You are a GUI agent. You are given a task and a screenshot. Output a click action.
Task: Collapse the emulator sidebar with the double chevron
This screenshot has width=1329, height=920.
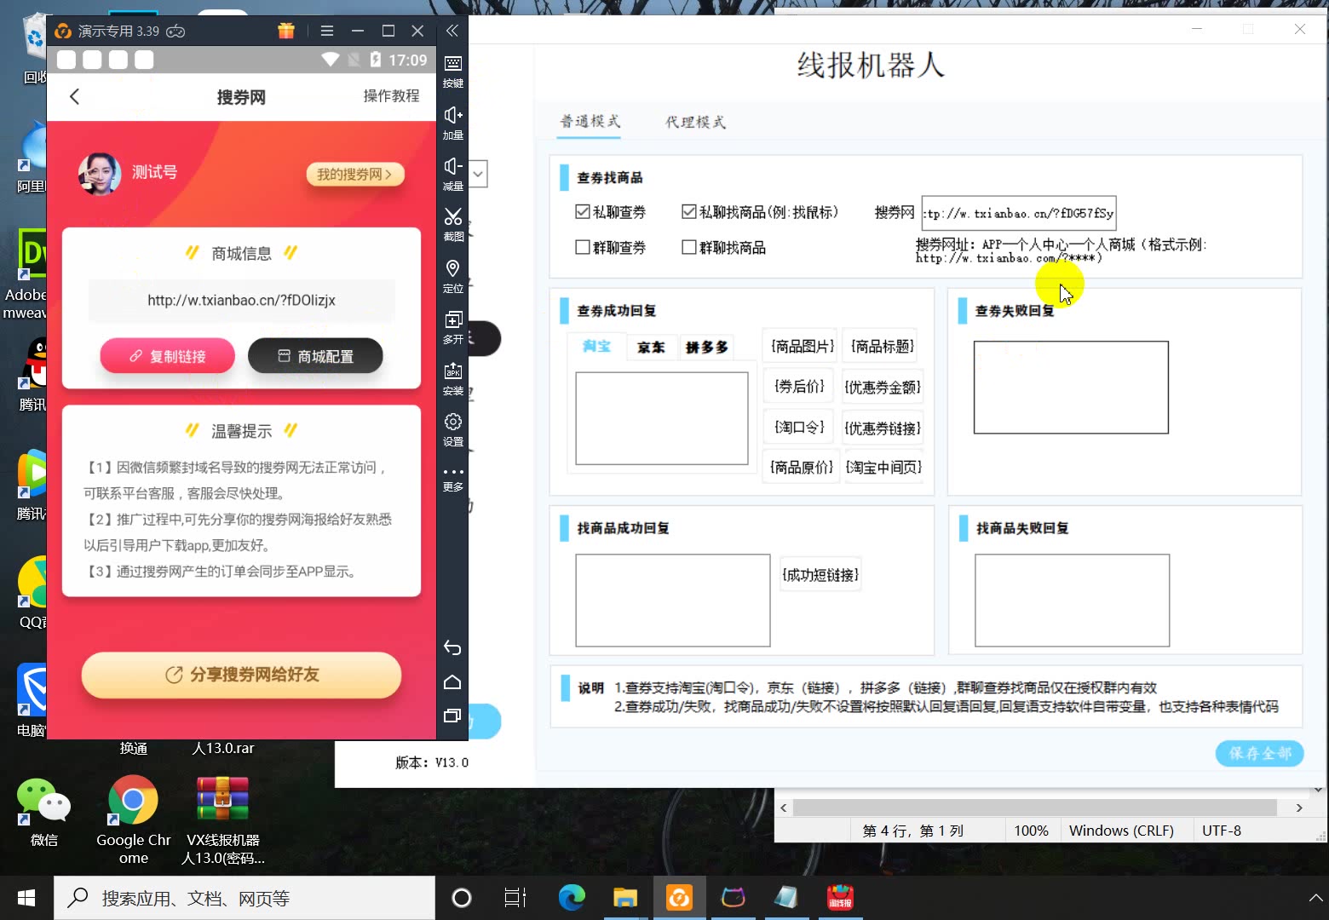[x=452, y=31]
